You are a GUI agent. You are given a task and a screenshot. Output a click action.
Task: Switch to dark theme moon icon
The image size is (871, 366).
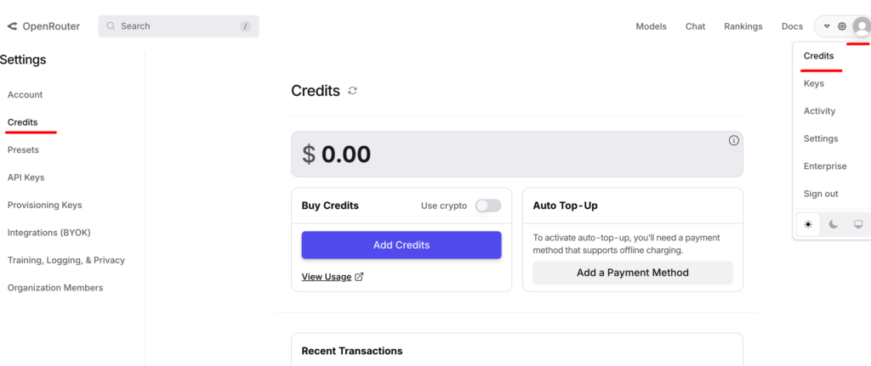click(834, 224)
